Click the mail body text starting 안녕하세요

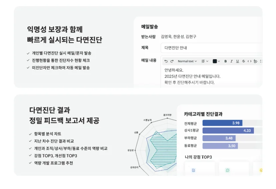pos(192,76)
